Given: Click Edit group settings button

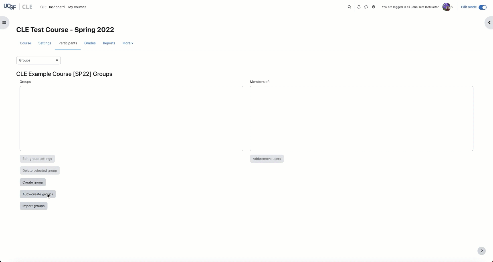Looking at the screenshot, I should (37, 159).
